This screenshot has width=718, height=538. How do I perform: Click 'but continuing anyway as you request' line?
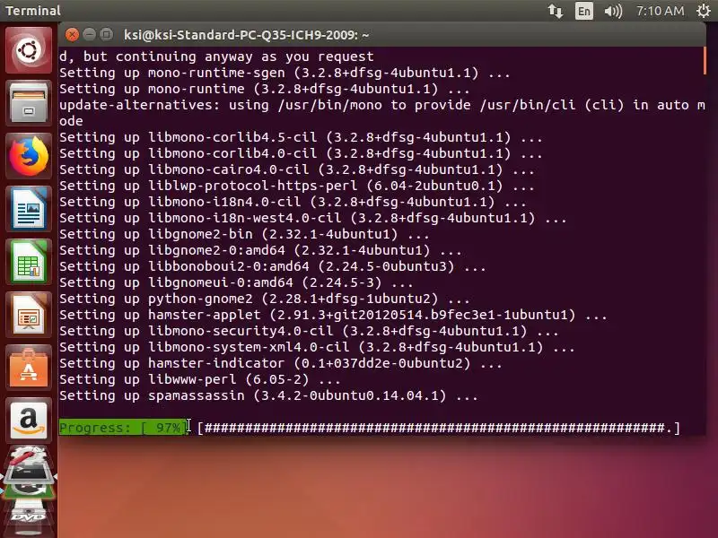pyautogui.click(x=216, y=57)
